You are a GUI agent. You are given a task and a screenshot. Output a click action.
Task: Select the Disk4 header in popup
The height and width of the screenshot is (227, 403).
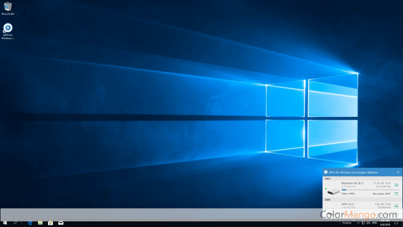(x=328, y=178)
